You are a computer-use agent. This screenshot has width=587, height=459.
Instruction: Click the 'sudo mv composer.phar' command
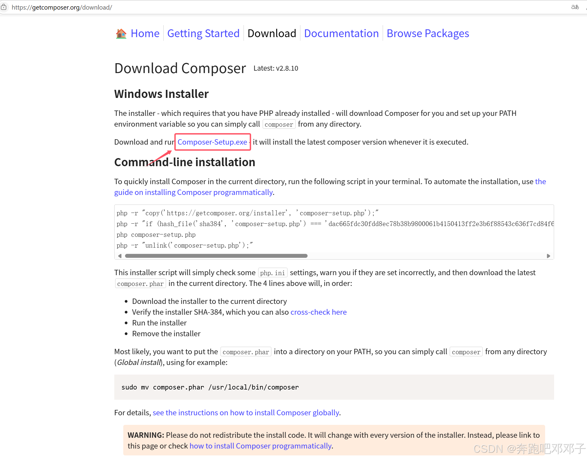[x=210, y=387]
